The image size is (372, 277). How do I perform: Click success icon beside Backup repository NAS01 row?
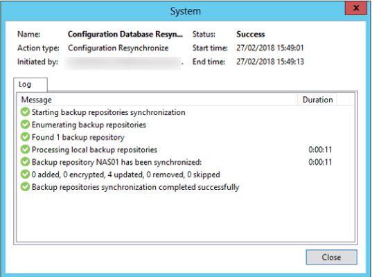point(25,162)
